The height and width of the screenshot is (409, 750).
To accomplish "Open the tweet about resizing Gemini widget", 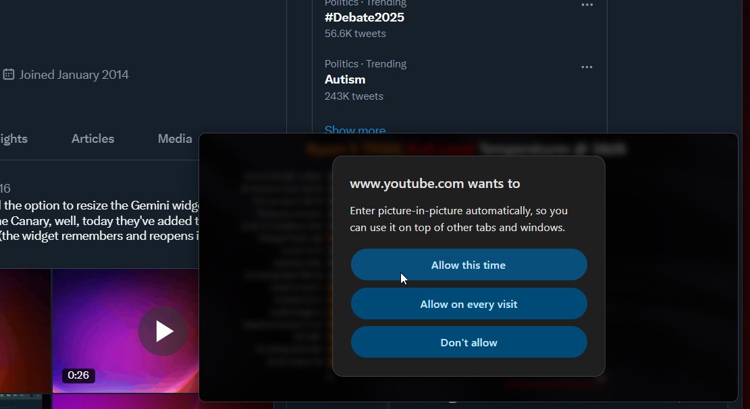I will (99, 220).
